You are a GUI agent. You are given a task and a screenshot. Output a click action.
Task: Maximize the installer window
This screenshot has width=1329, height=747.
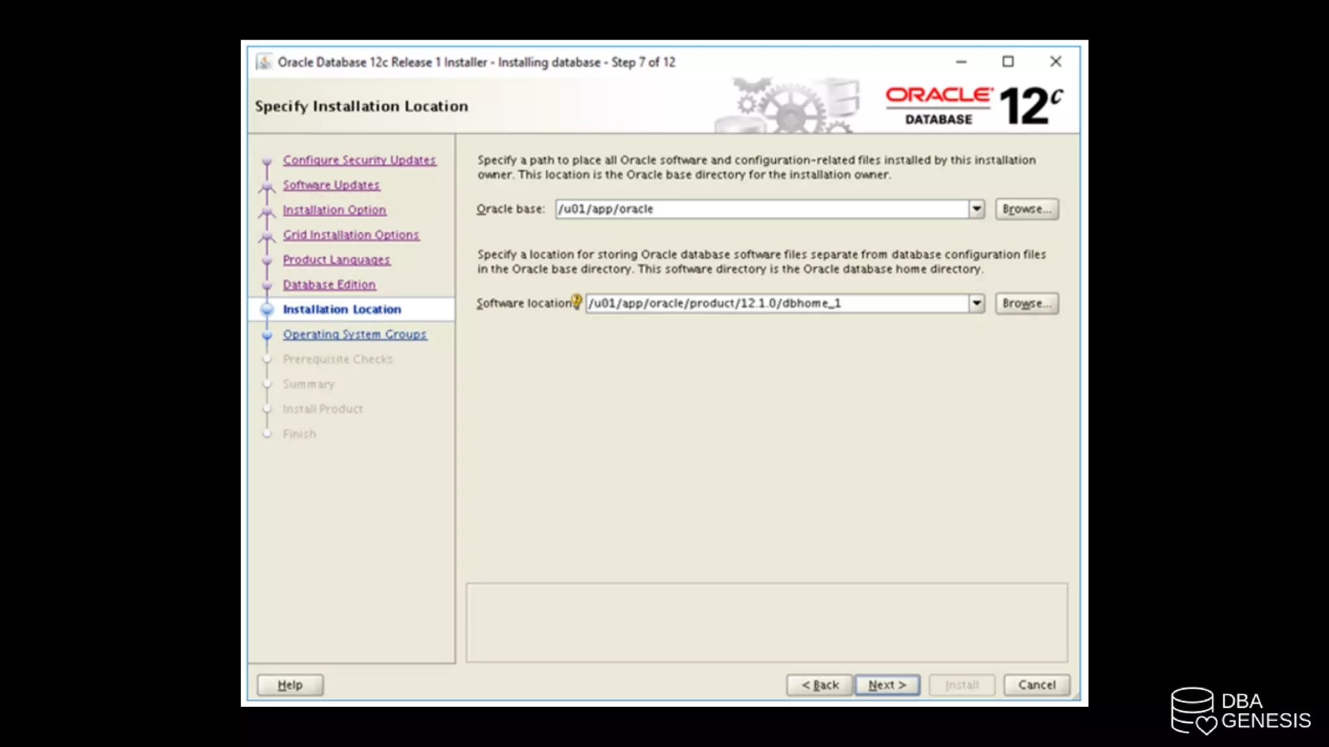tap(1008, 62)
